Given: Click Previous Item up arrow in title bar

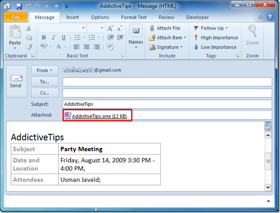Looking at the screenshot, I should pos(47,6).
